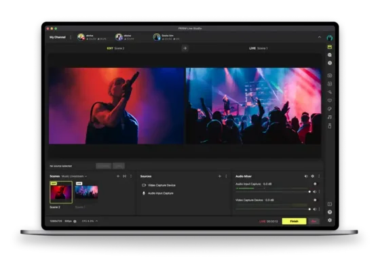The width and height of the screenshot is (380, 271).
Task: Select the Scene 2 thumbnail
Action: pos(61,192)
